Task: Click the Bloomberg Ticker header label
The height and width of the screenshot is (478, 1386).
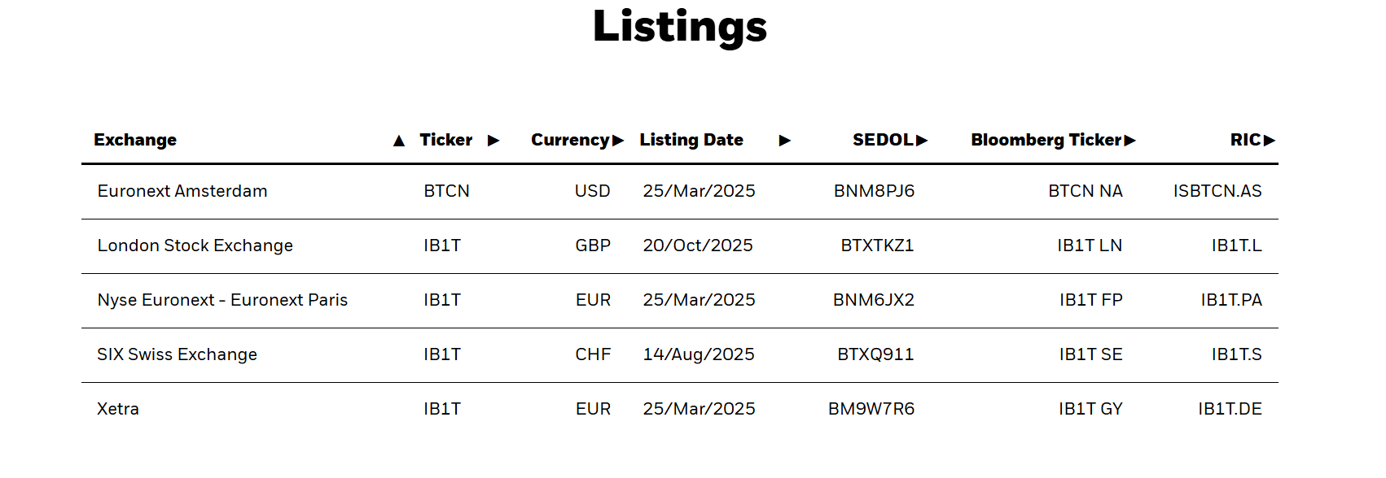Action: coord(1046,140)
